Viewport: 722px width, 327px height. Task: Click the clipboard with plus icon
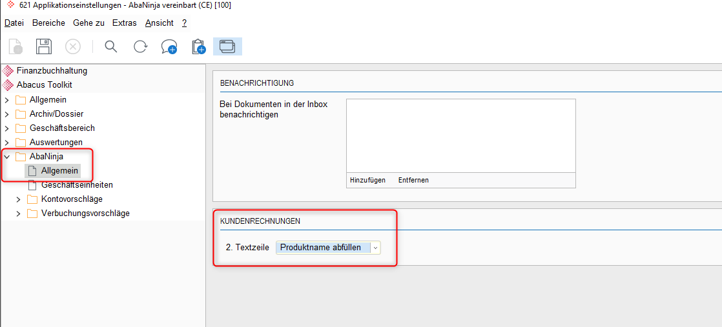click(x=198, y=47)
